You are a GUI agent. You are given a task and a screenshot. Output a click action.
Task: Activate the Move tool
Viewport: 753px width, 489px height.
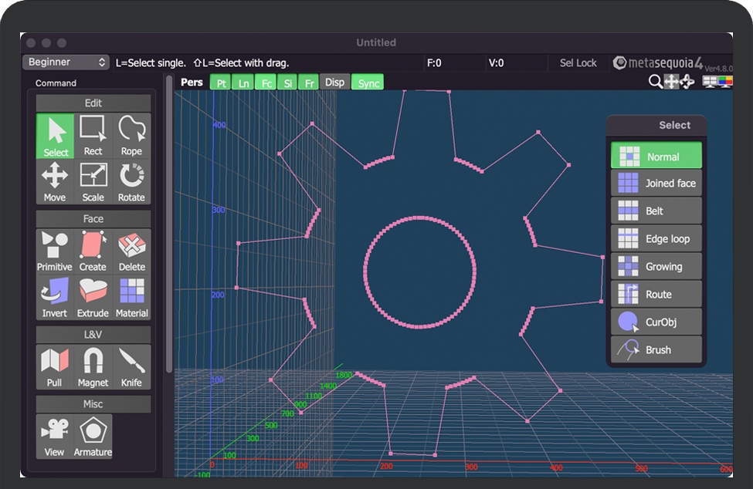point(55,182)
